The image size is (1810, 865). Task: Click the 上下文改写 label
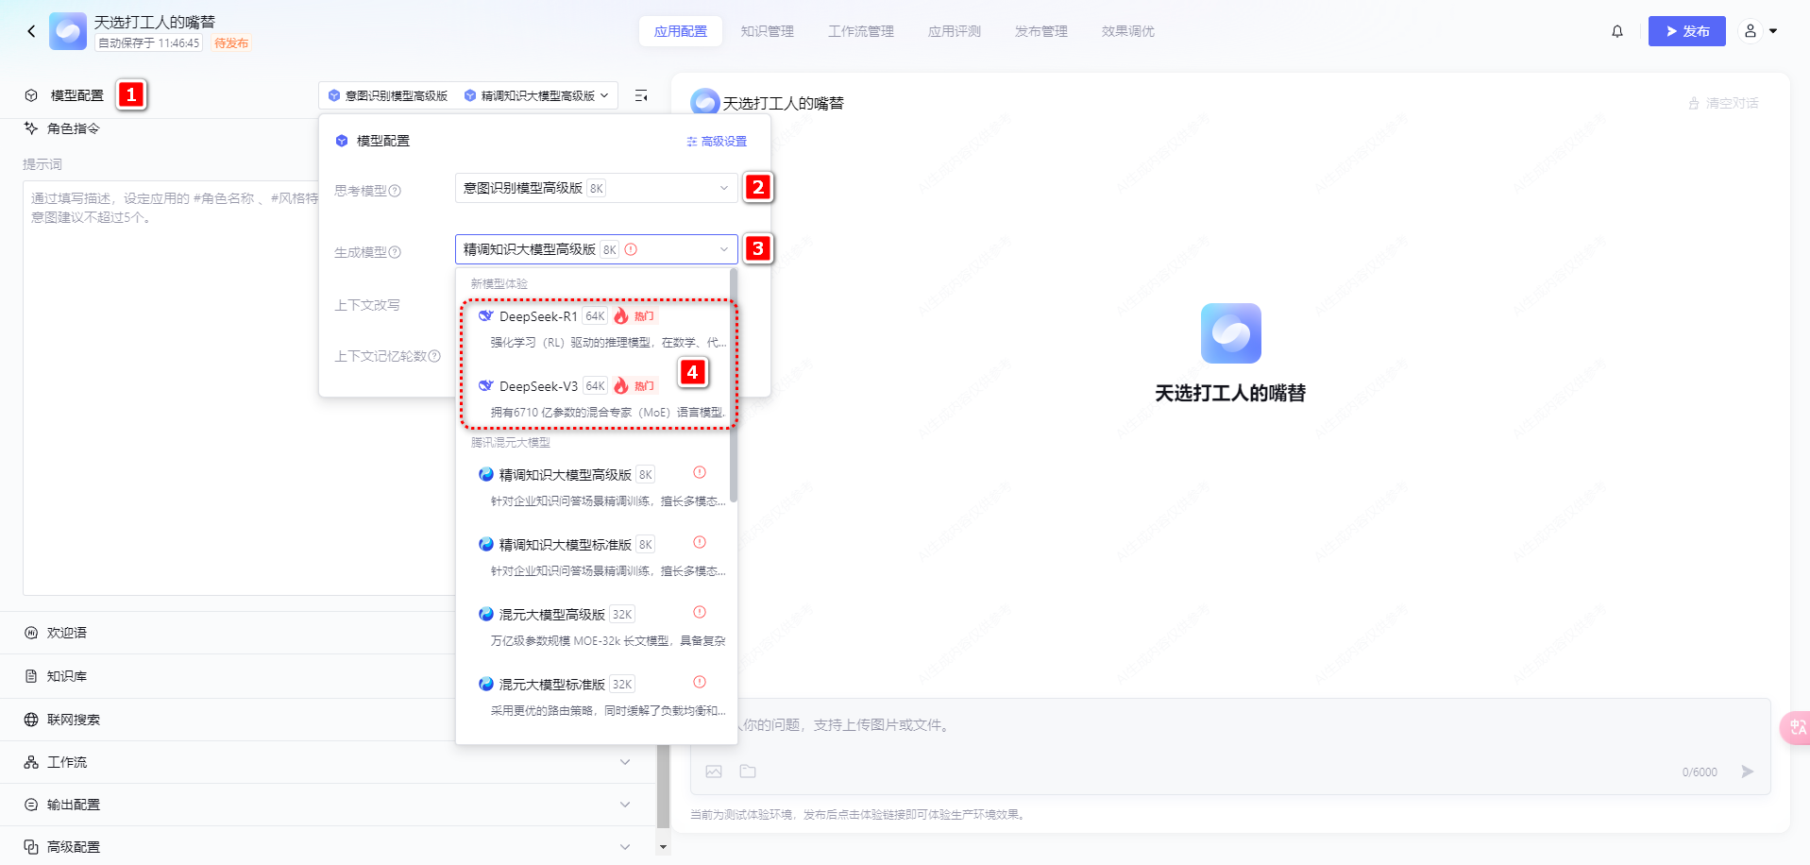point(367,305)
